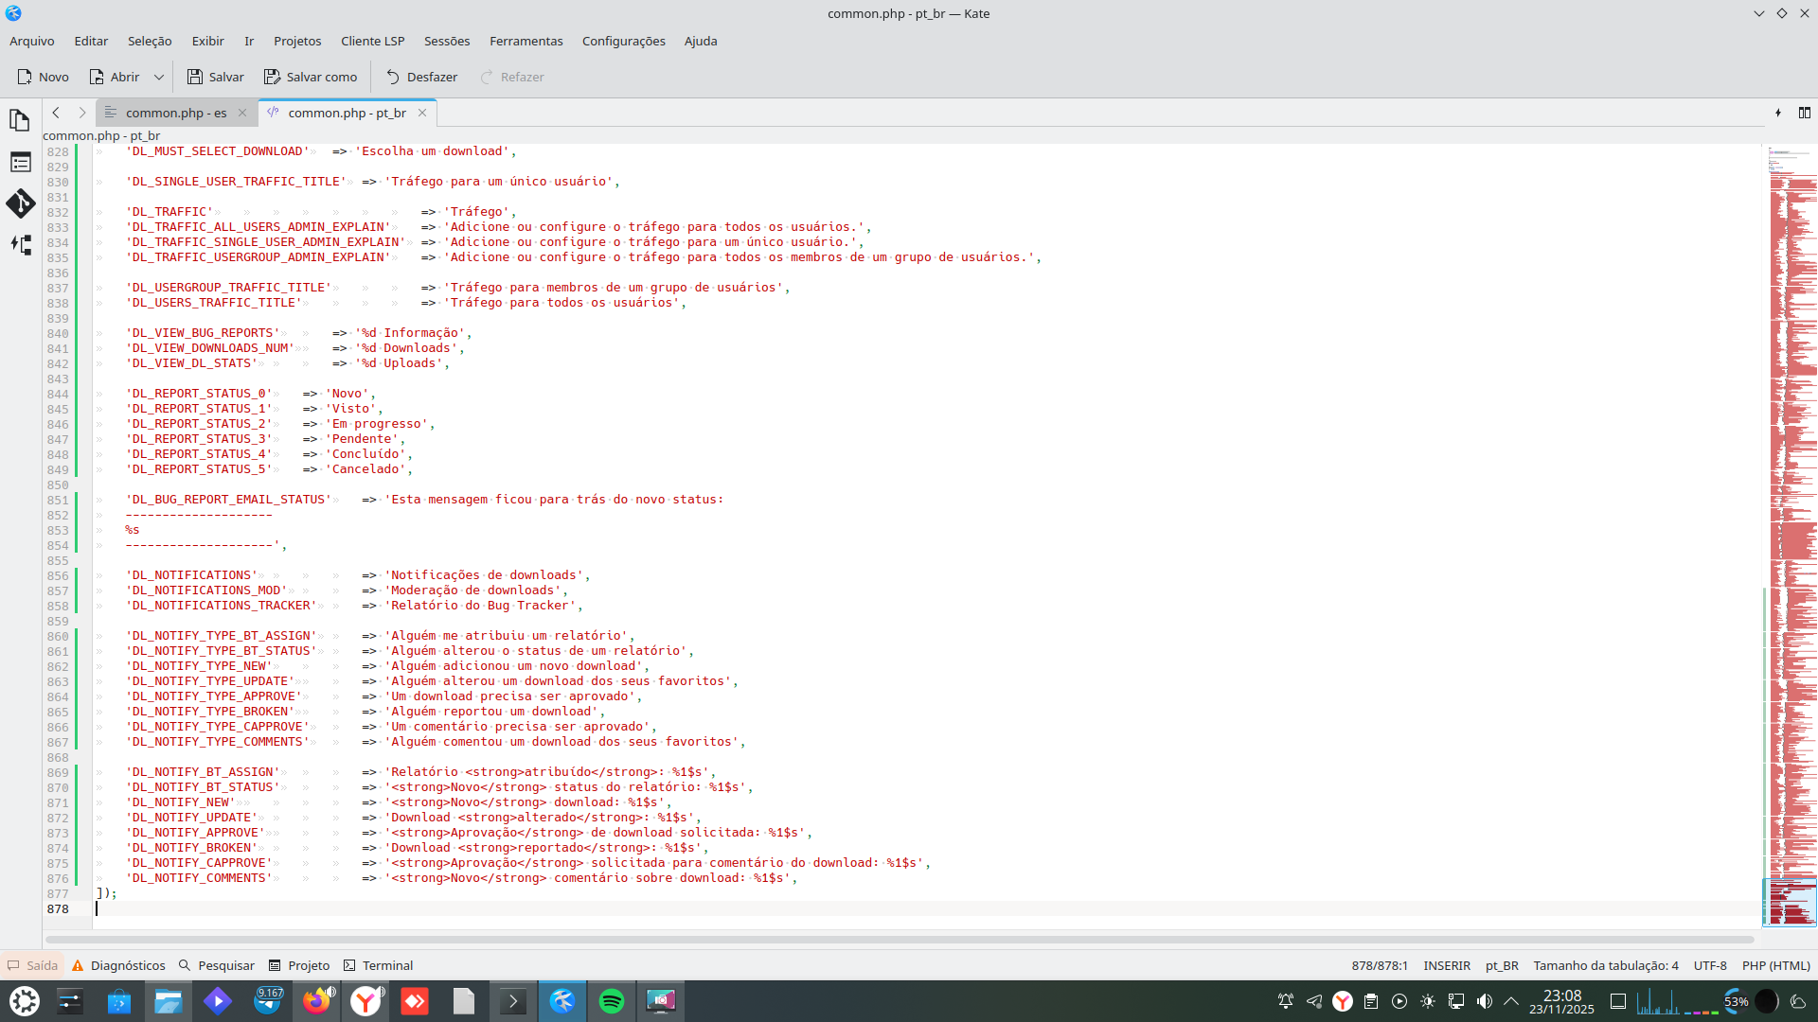Open the Ferramentas menu
The height and width of the screenshot is (1022, 1818).
(526, 41)
